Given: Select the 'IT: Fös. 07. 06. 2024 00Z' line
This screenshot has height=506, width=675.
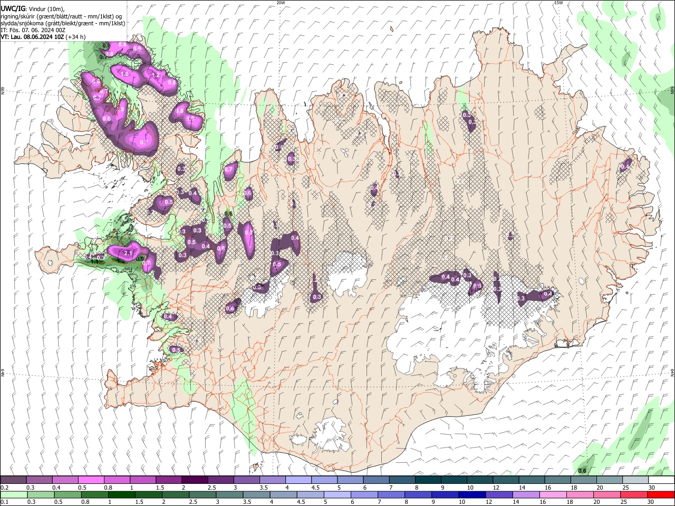Looking at the screenshot, I should click(34, 30).
